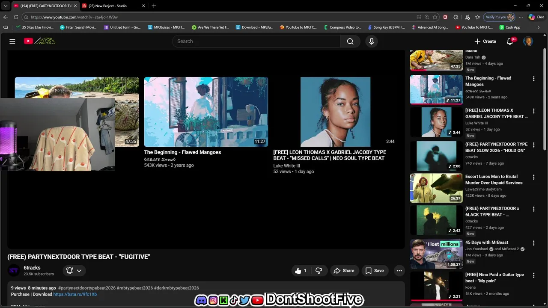Click the Verify it's you profile button
Image resolution: width=548 pixels, height=308 pixels.
pyautogui.click(x=499, y=17)
